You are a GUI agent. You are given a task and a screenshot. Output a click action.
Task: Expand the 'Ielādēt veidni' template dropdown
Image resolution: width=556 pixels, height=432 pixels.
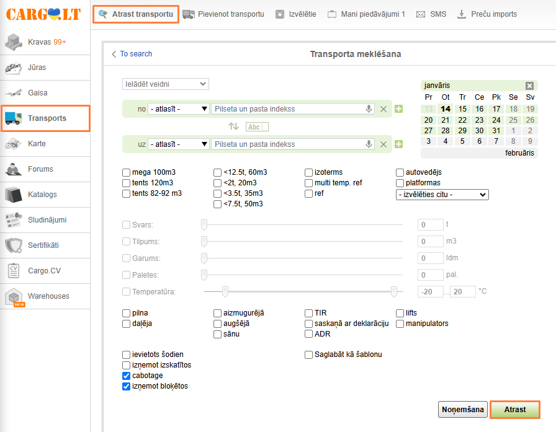coord(166,84)
